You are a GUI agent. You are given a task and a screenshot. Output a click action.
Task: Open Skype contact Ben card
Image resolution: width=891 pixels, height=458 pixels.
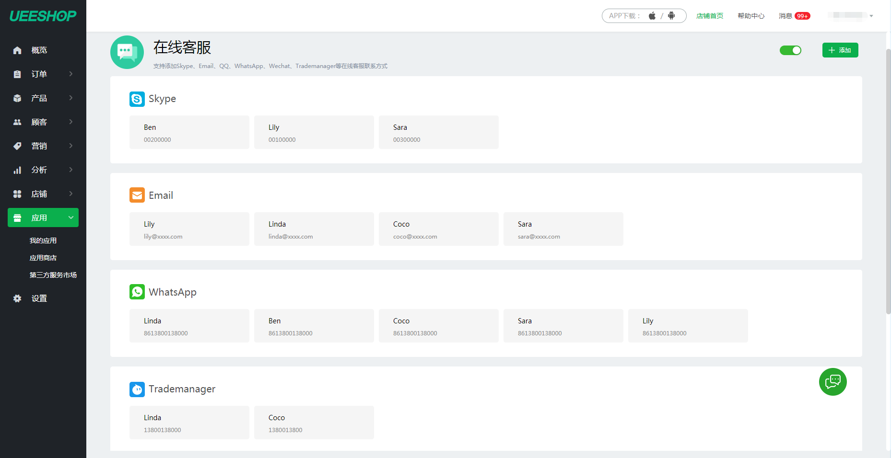pos(189,132)
